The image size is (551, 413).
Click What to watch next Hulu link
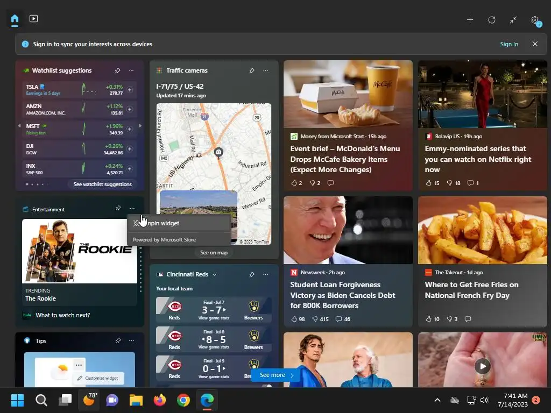[62, 315]
